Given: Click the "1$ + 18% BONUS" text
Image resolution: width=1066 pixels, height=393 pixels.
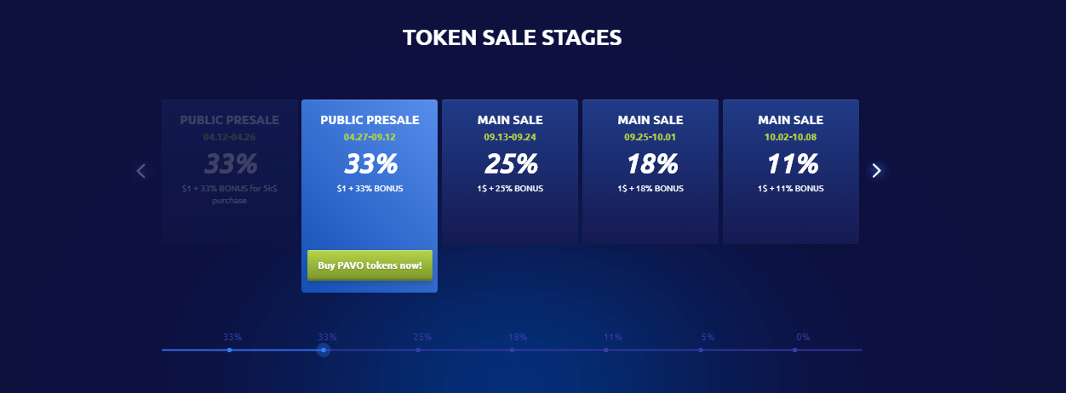Looking at the screenshot, I should 650,188.
